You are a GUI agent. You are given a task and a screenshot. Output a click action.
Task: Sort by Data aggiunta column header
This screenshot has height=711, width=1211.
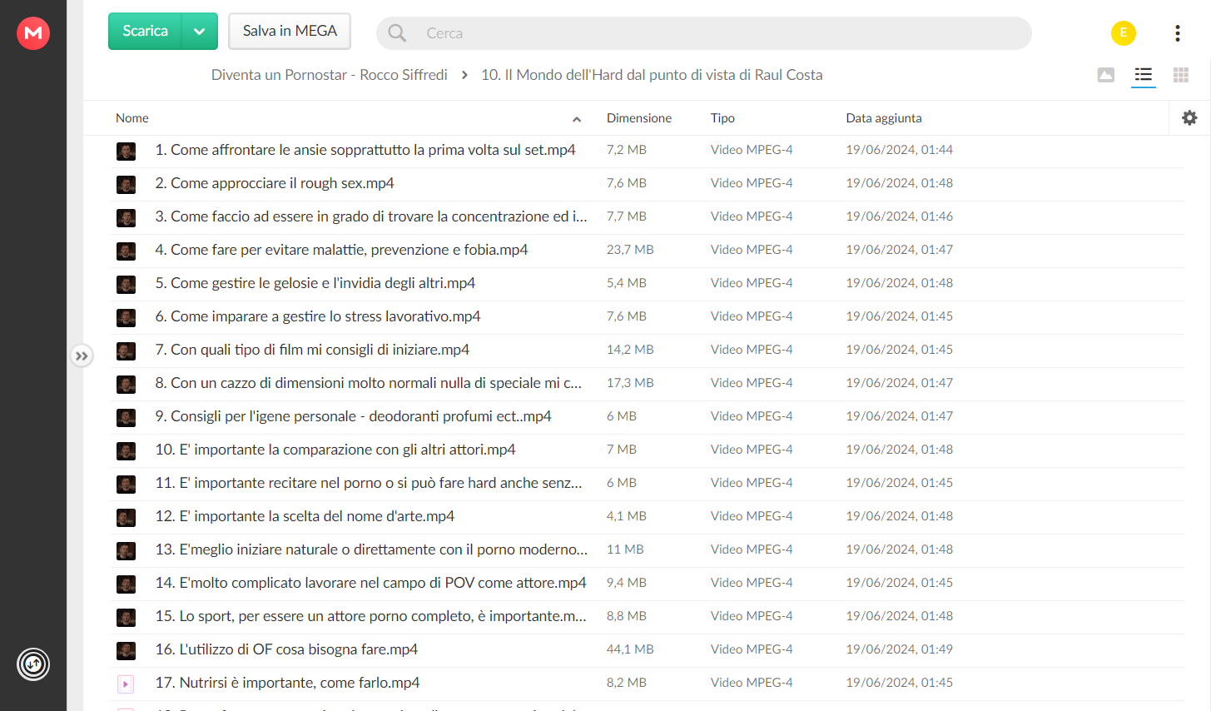point(884,118)
